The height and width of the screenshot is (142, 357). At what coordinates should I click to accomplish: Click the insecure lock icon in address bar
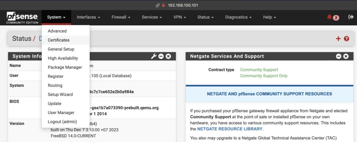click(x=163, y=5)
